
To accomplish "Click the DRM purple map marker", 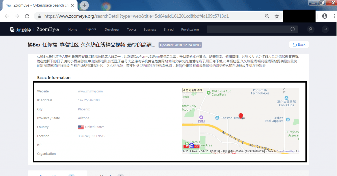I will click(x=201, y=117).
